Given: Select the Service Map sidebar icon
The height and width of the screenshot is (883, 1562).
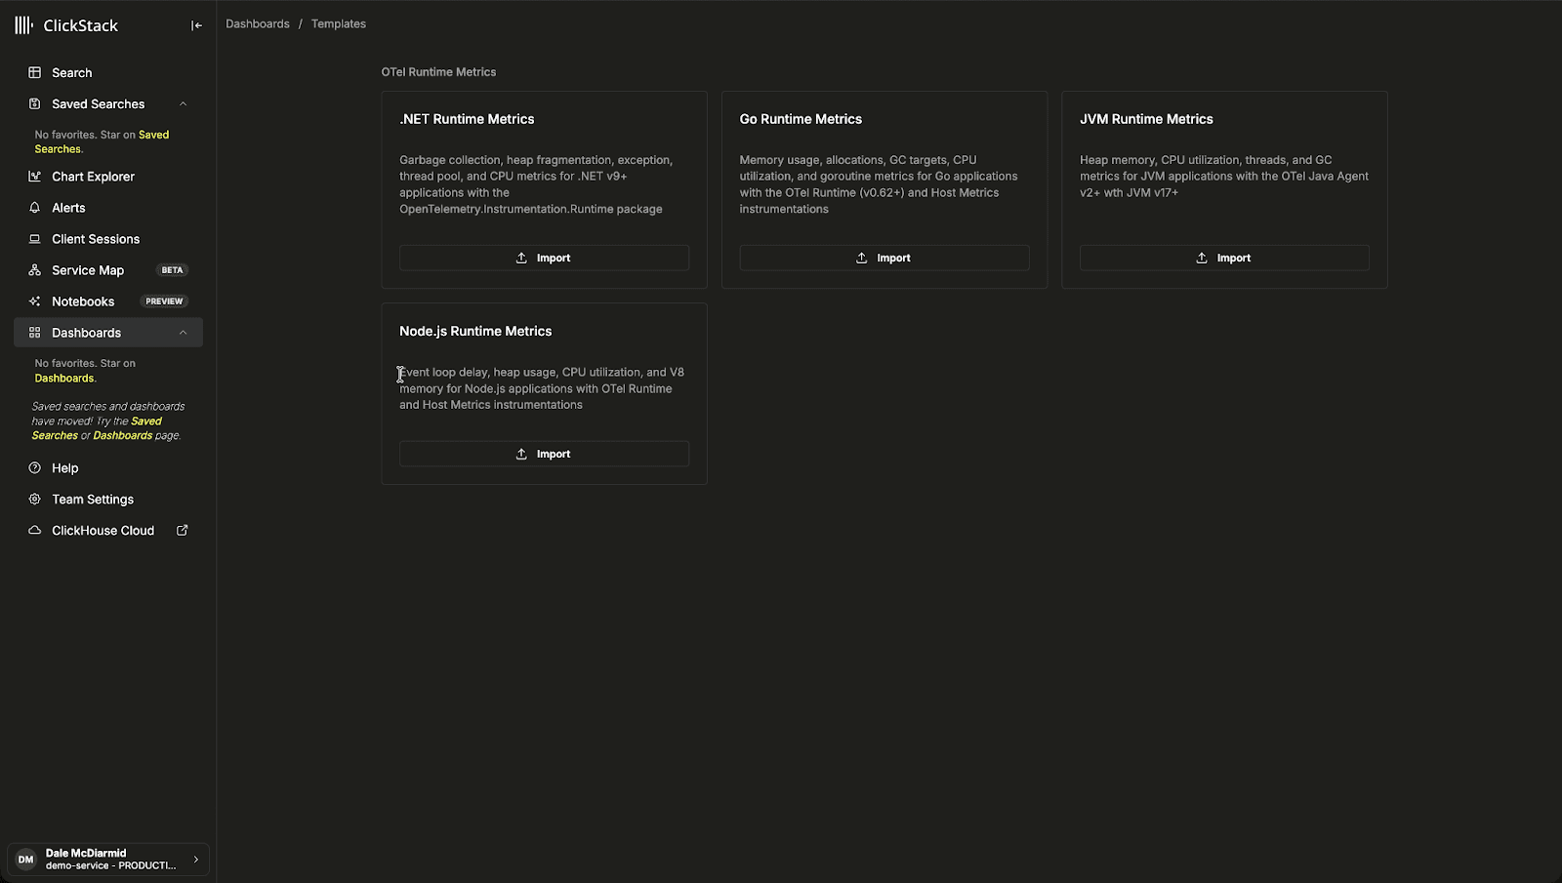Looking at the screenshot, I should coord(34,269).
